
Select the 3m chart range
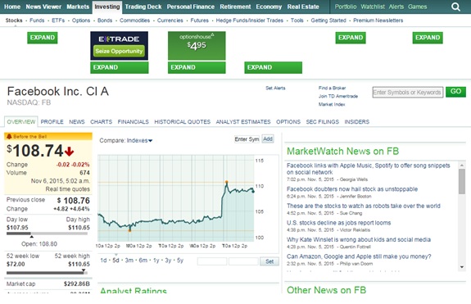pyautogui.click(x=129, y=260)
